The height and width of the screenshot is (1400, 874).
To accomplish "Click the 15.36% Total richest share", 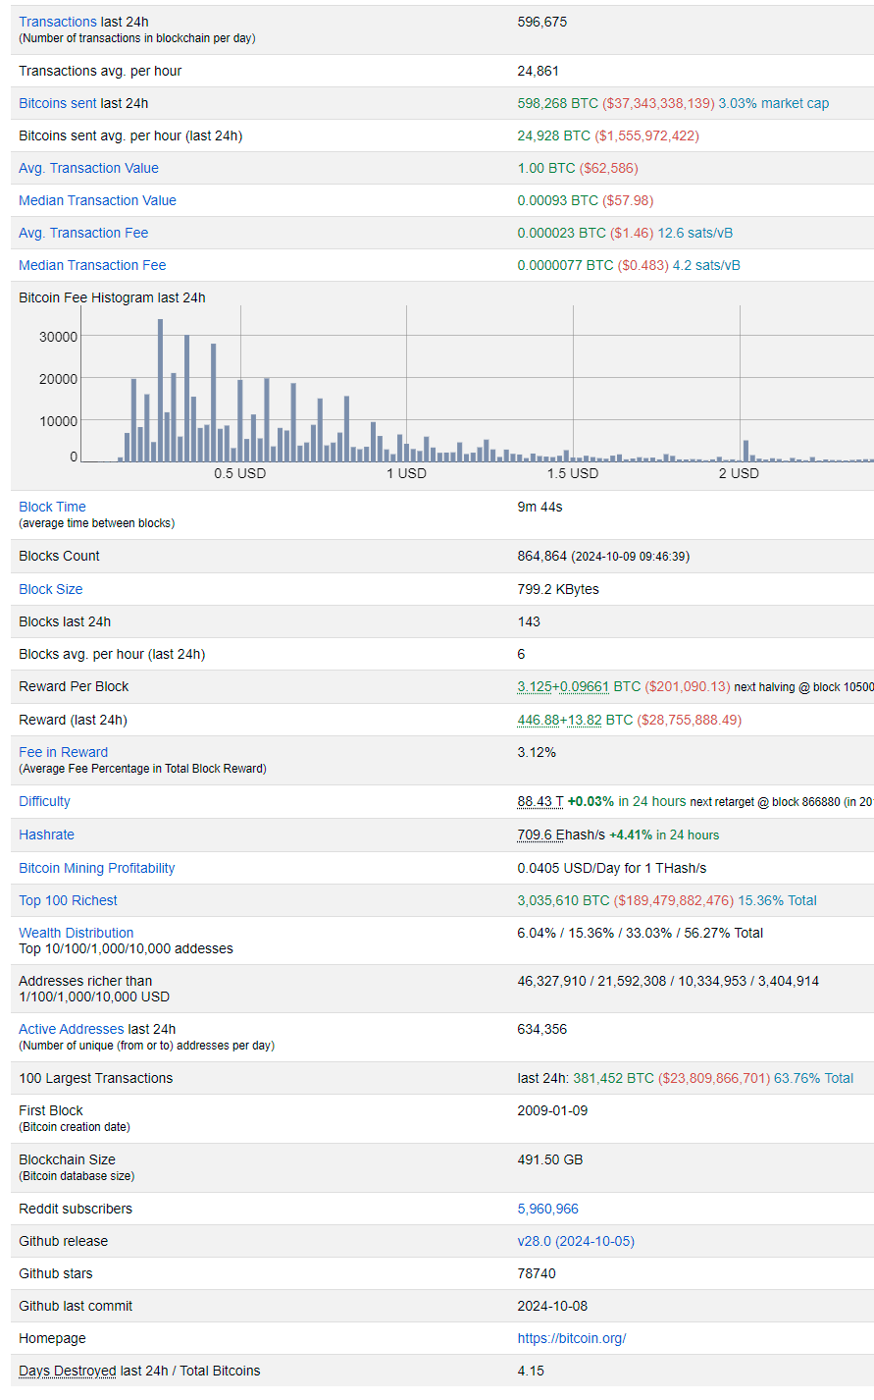I will point(777,900).
